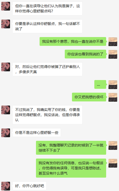
Task: Click own avatar beside "你应该也看到我说的了"
Action: [x=113, y=54]
